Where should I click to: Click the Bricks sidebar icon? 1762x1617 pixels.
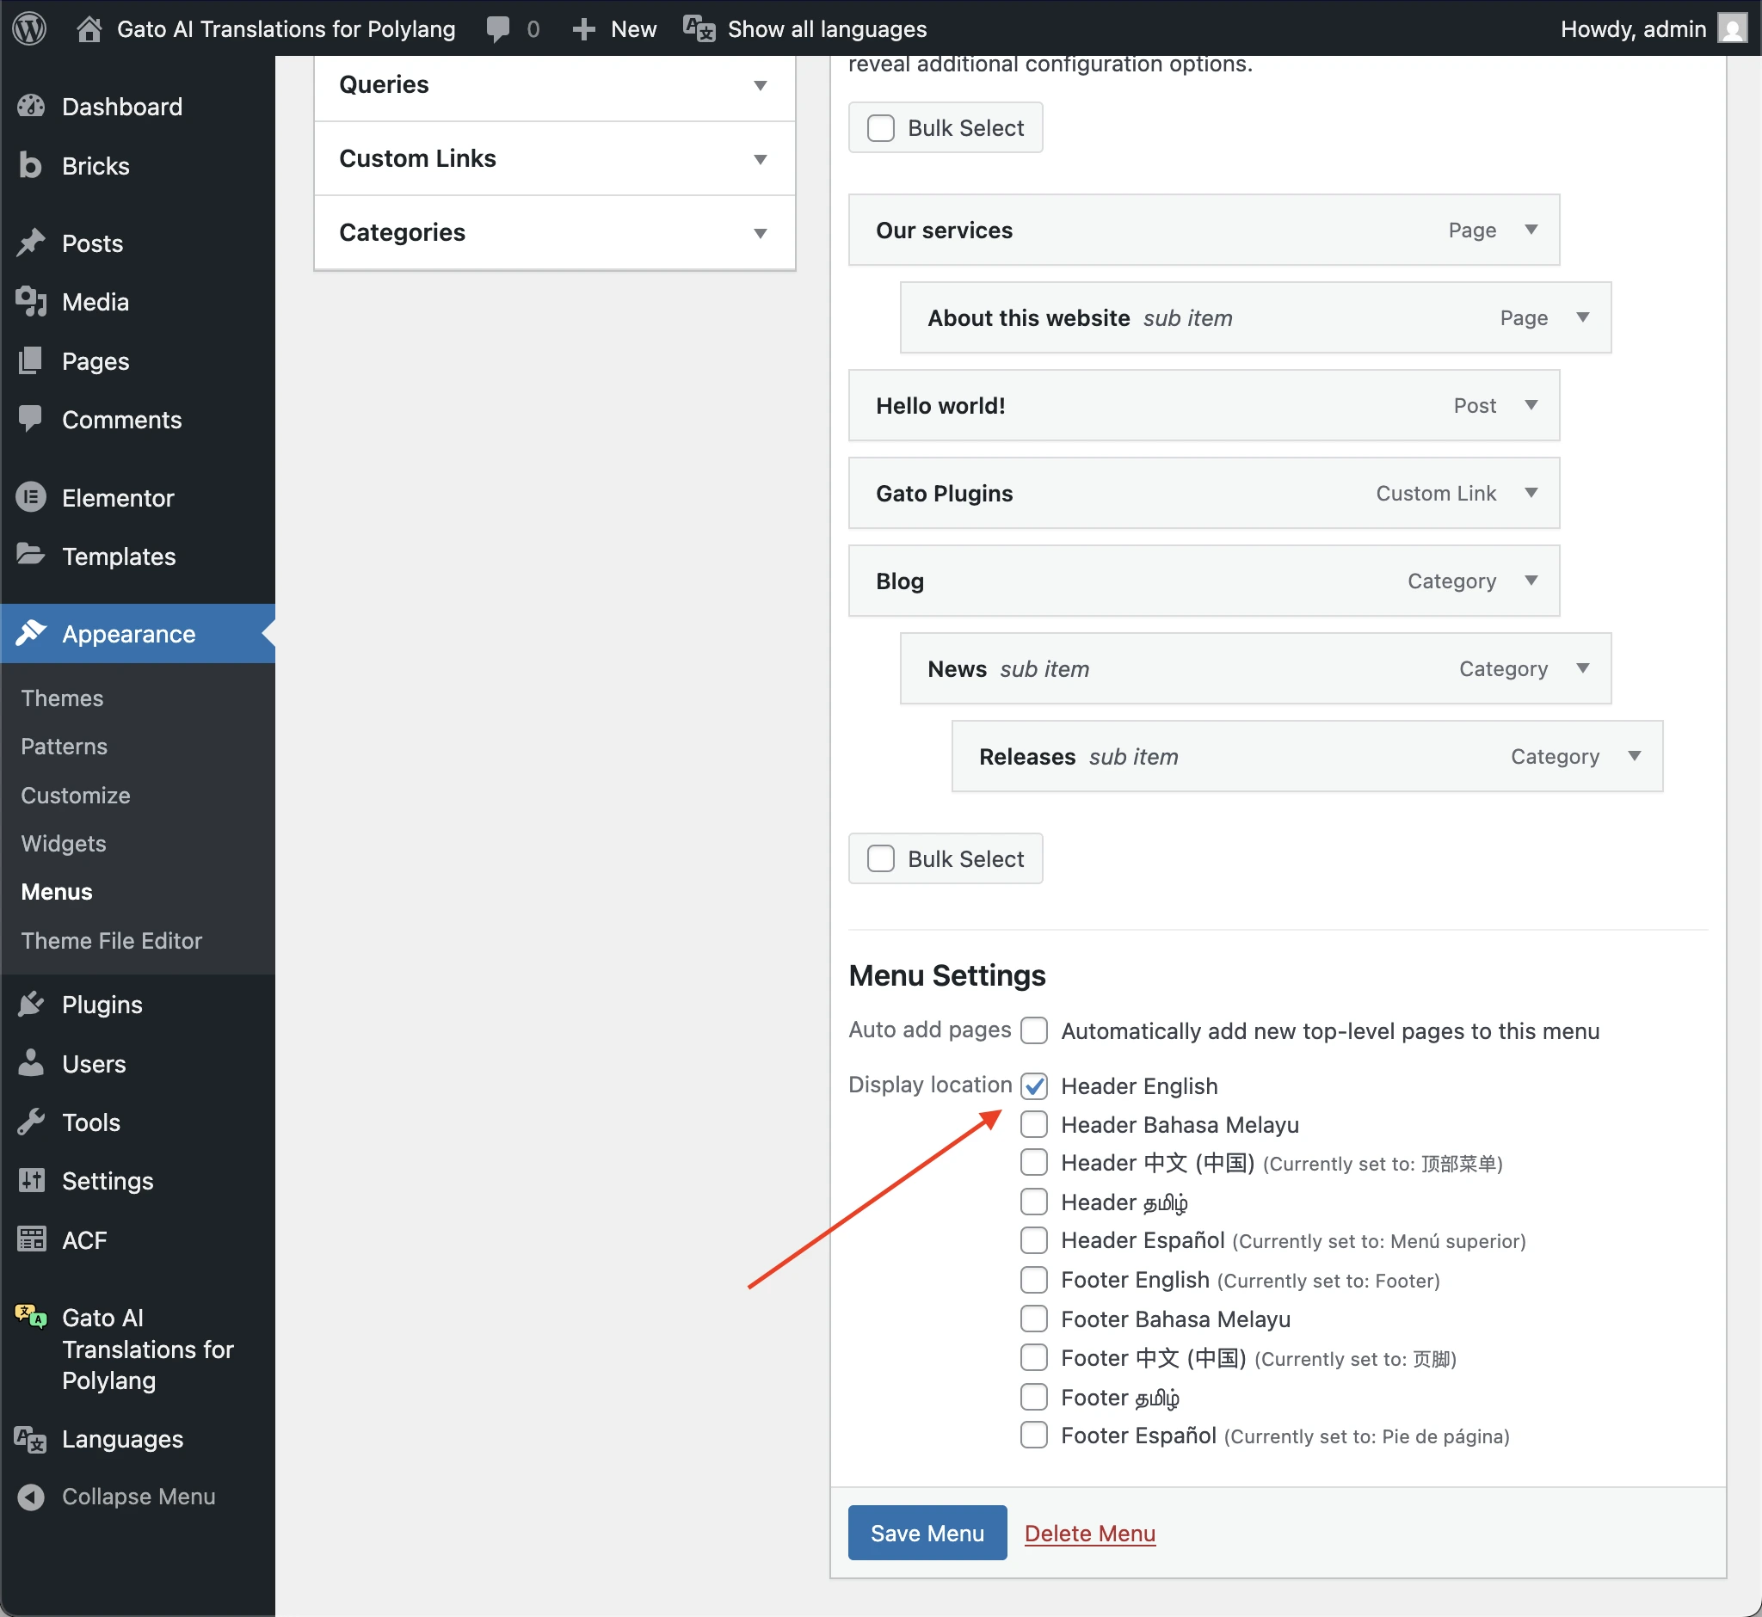click(x=31, y=165)
